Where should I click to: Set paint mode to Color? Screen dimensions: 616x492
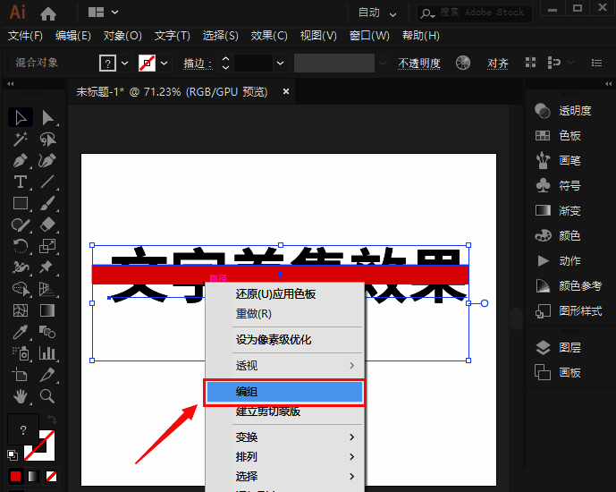16,476
